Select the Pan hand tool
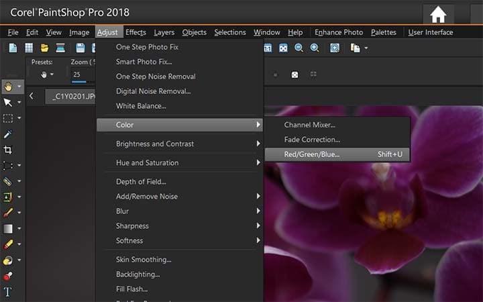The width and height of the screenshot is (483, 302). [8, 87]
